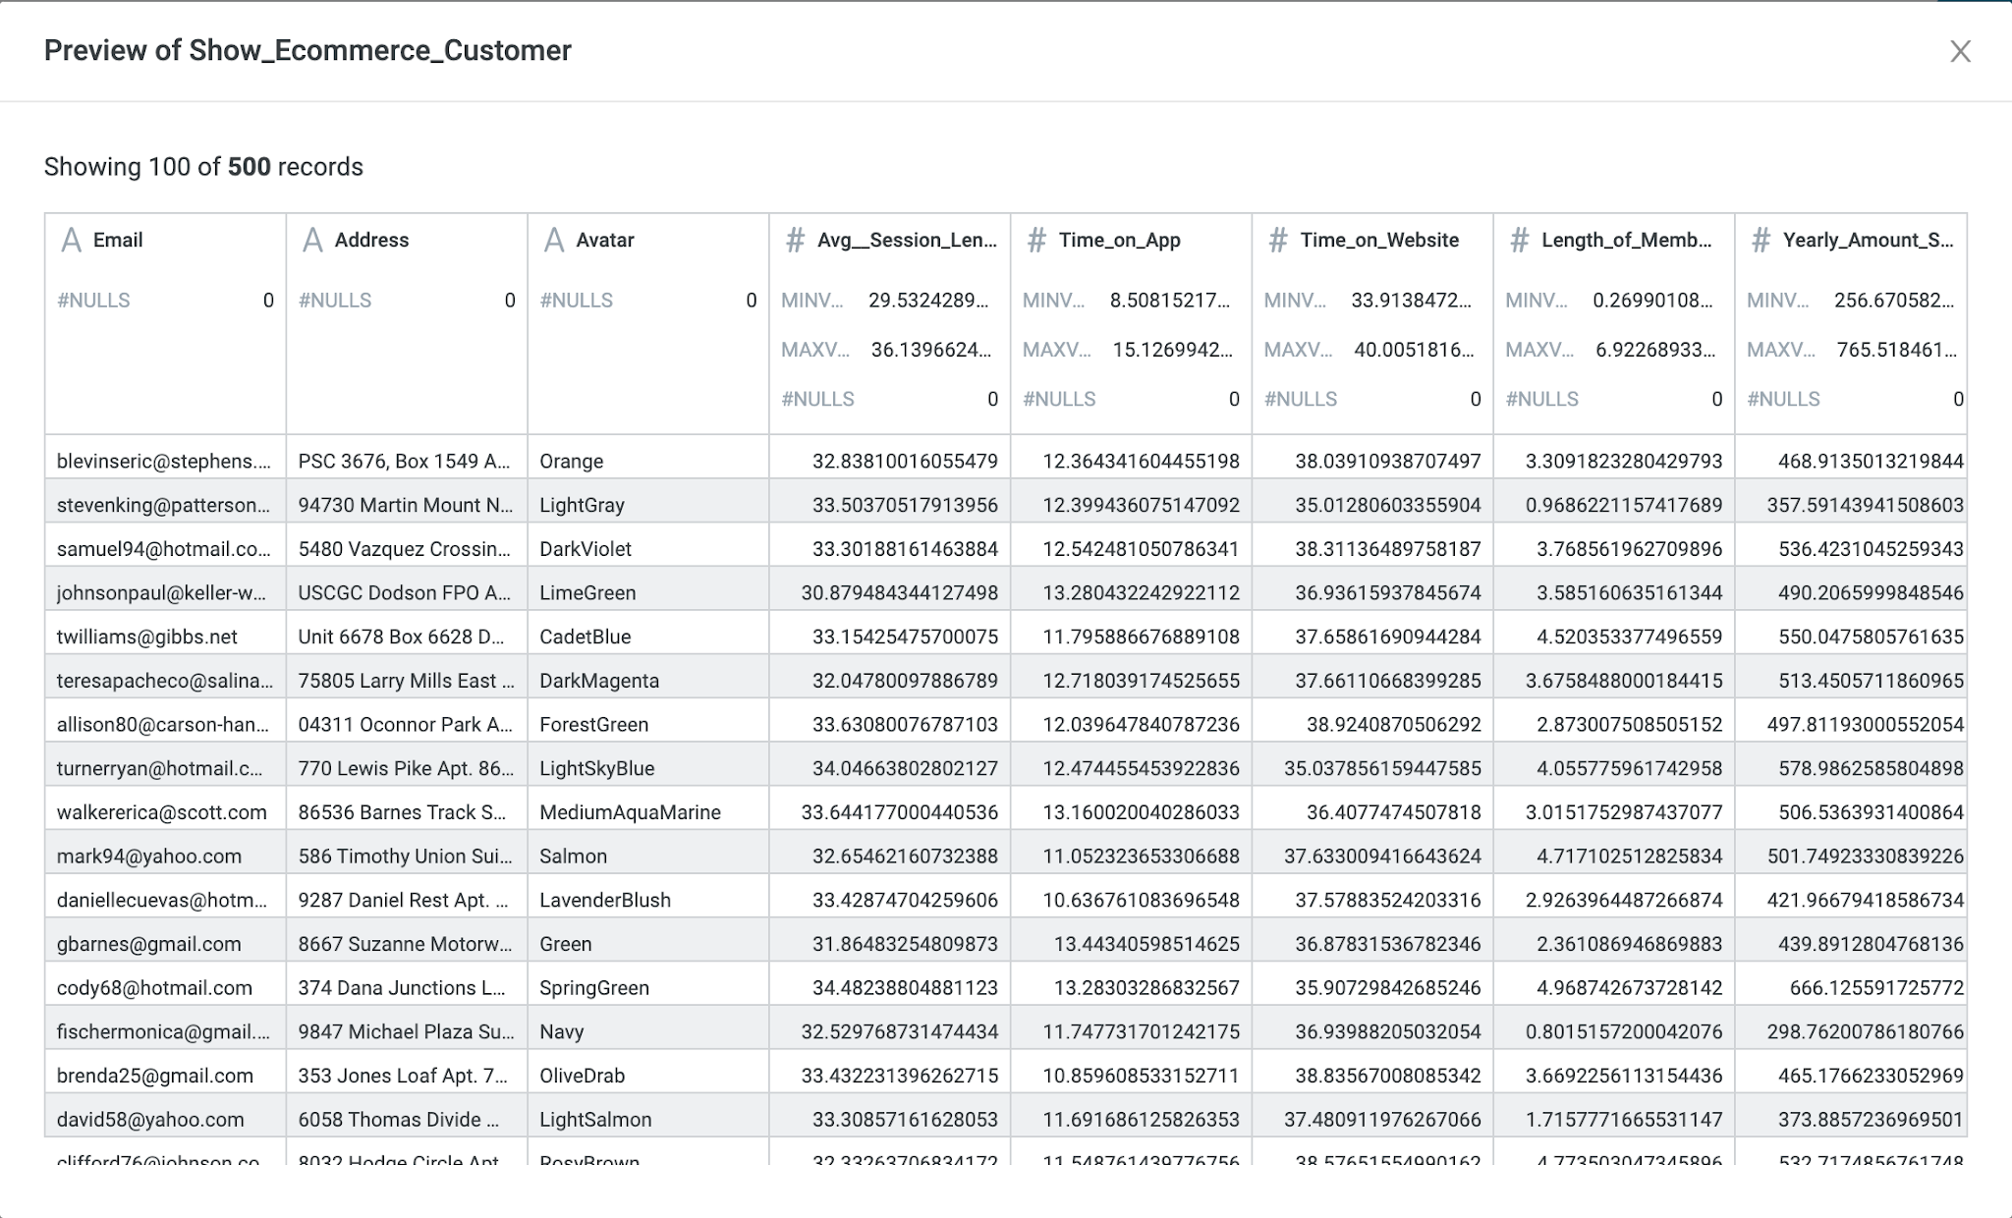Click the MINV value in Yearly_Amount_S column
This screenshot has width=2012, height=1218.
(1893, 301)
